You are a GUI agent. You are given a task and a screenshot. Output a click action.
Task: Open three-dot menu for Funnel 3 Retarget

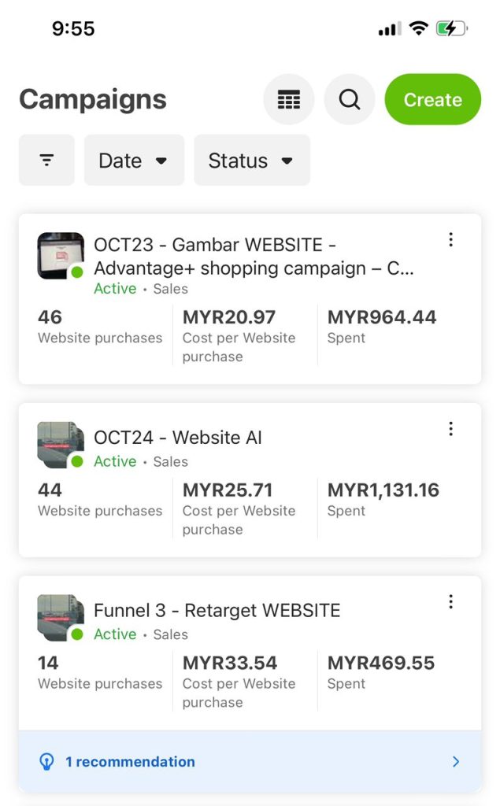[x=450, y=601]
